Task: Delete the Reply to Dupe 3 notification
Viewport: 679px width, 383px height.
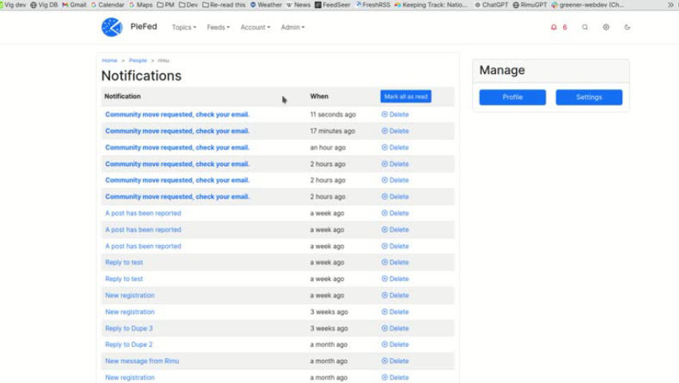Action: click(395, 329)
